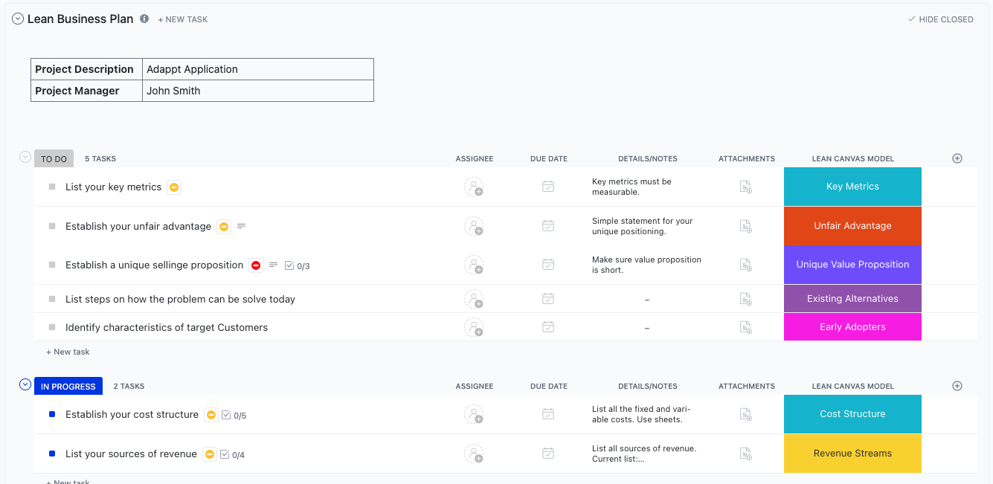Collapse the IN PROGRESS task group
993x484 pixels.
(x=25, y=385)
